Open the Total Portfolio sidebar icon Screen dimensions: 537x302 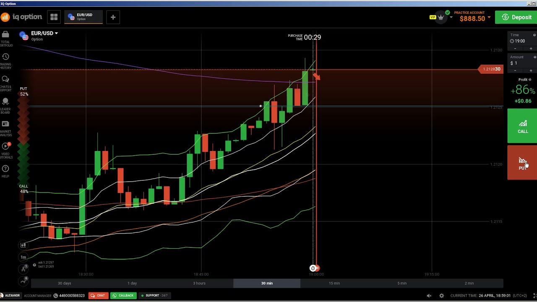pyautogui.click(x=5, y=39)
